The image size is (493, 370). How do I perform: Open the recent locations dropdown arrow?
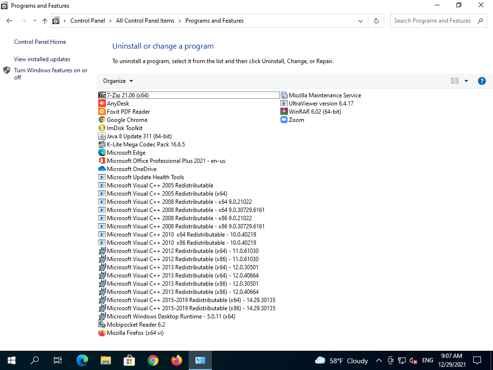click(x=35, y=21)
